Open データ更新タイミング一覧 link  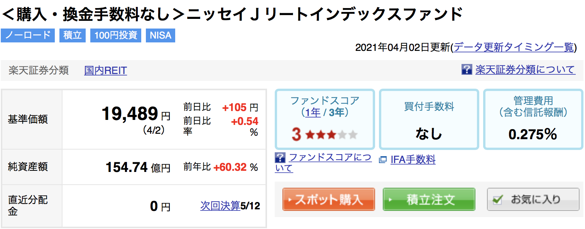pyautogui.click(x=514, y=47)
